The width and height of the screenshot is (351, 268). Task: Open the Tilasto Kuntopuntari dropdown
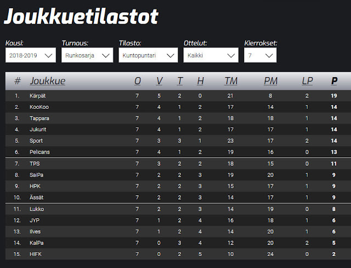coord(148,55)
